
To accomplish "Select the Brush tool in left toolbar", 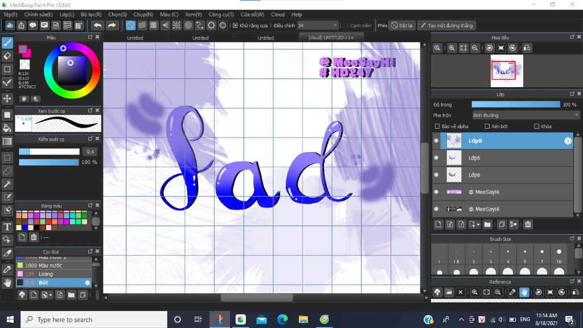I will [x=7, y=43].
